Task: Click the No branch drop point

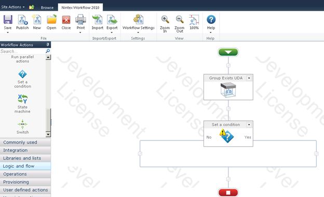Action: (x=140, y=153)
